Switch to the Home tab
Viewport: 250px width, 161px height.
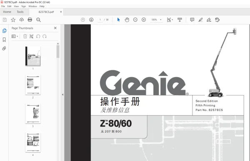7,12
